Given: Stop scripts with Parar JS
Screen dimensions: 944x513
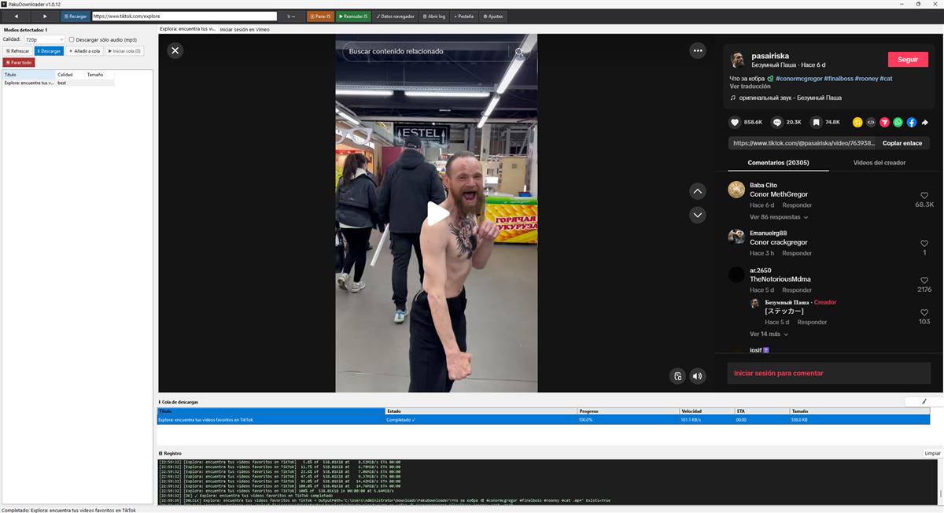Looking at the screenshot, I should coord(321,16).
